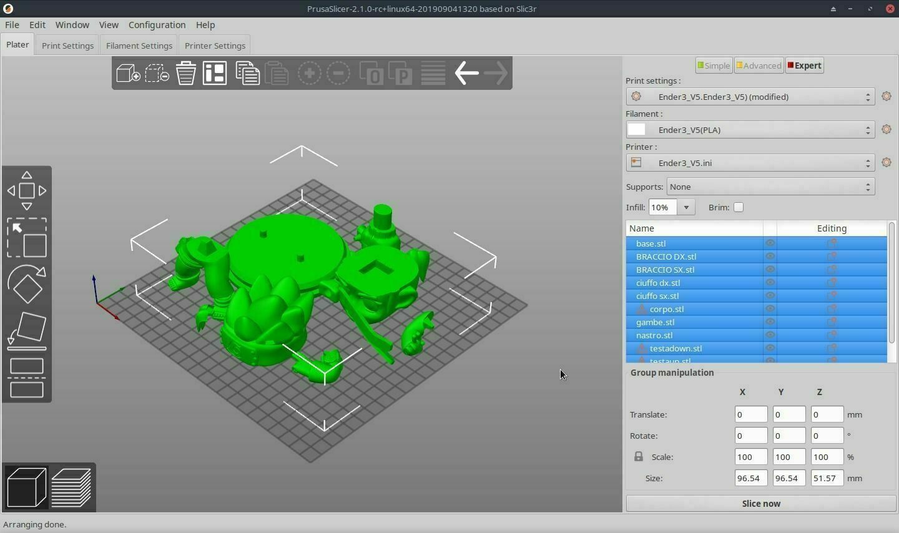899x533 pixels.
Task: Open the Filament settings gear icon
Action: tap(887, 129)
